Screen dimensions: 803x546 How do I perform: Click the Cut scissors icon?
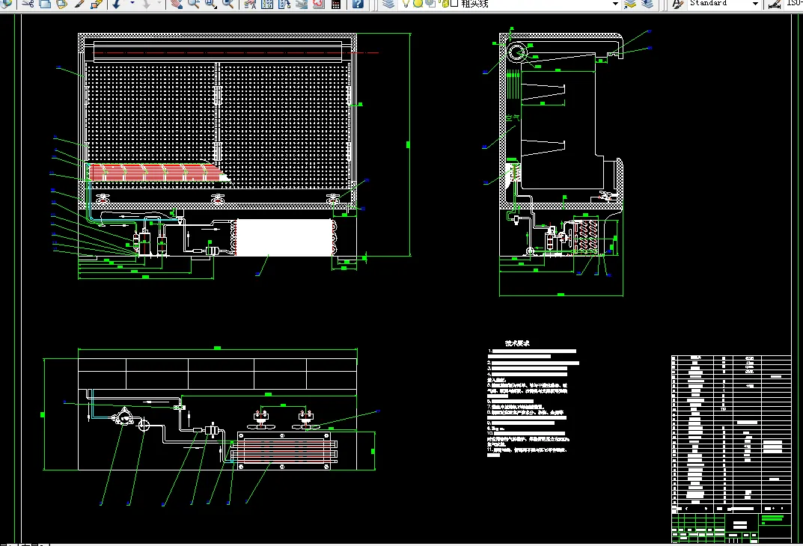point(28,3)
